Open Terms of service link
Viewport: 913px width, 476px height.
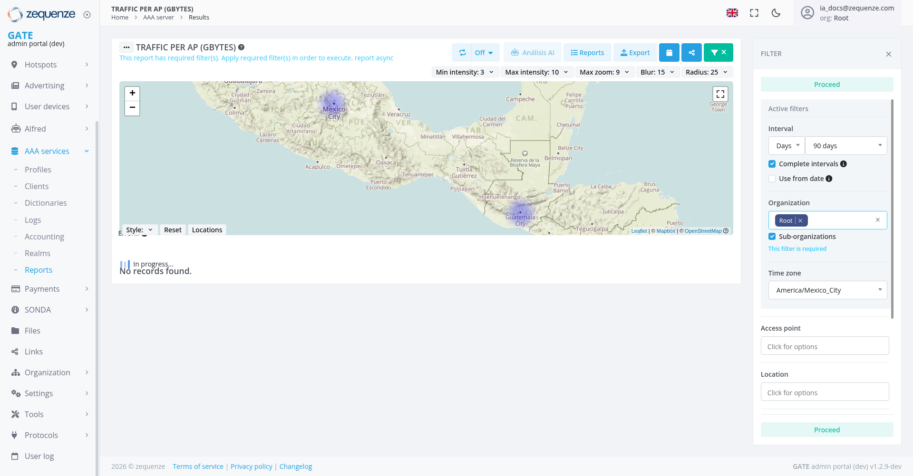(x=198, y=466)
